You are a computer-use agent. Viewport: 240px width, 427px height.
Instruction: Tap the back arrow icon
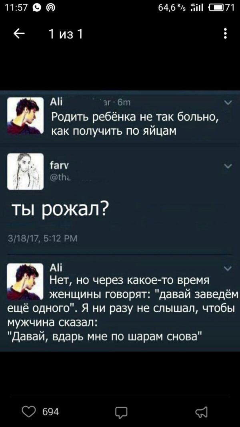(x=19, y=34)
